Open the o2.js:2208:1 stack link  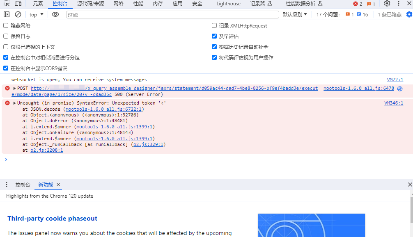[46, 150]
